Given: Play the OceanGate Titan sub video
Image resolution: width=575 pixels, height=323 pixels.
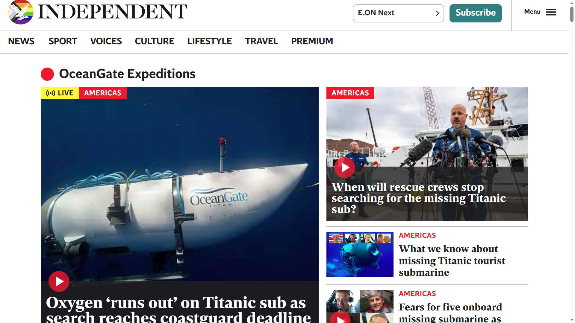Looking at the screenshot, I should [59, 281].
